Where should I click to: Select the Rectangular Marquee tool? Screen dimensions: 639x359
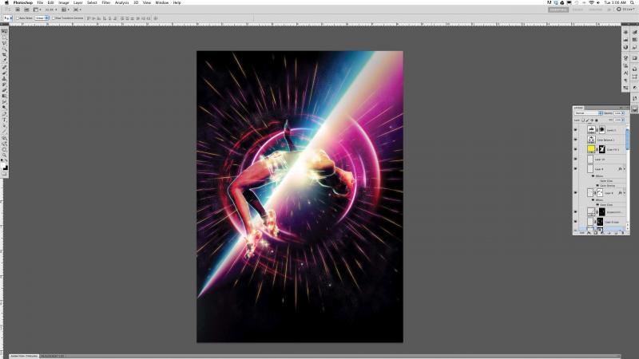(4, 37)
